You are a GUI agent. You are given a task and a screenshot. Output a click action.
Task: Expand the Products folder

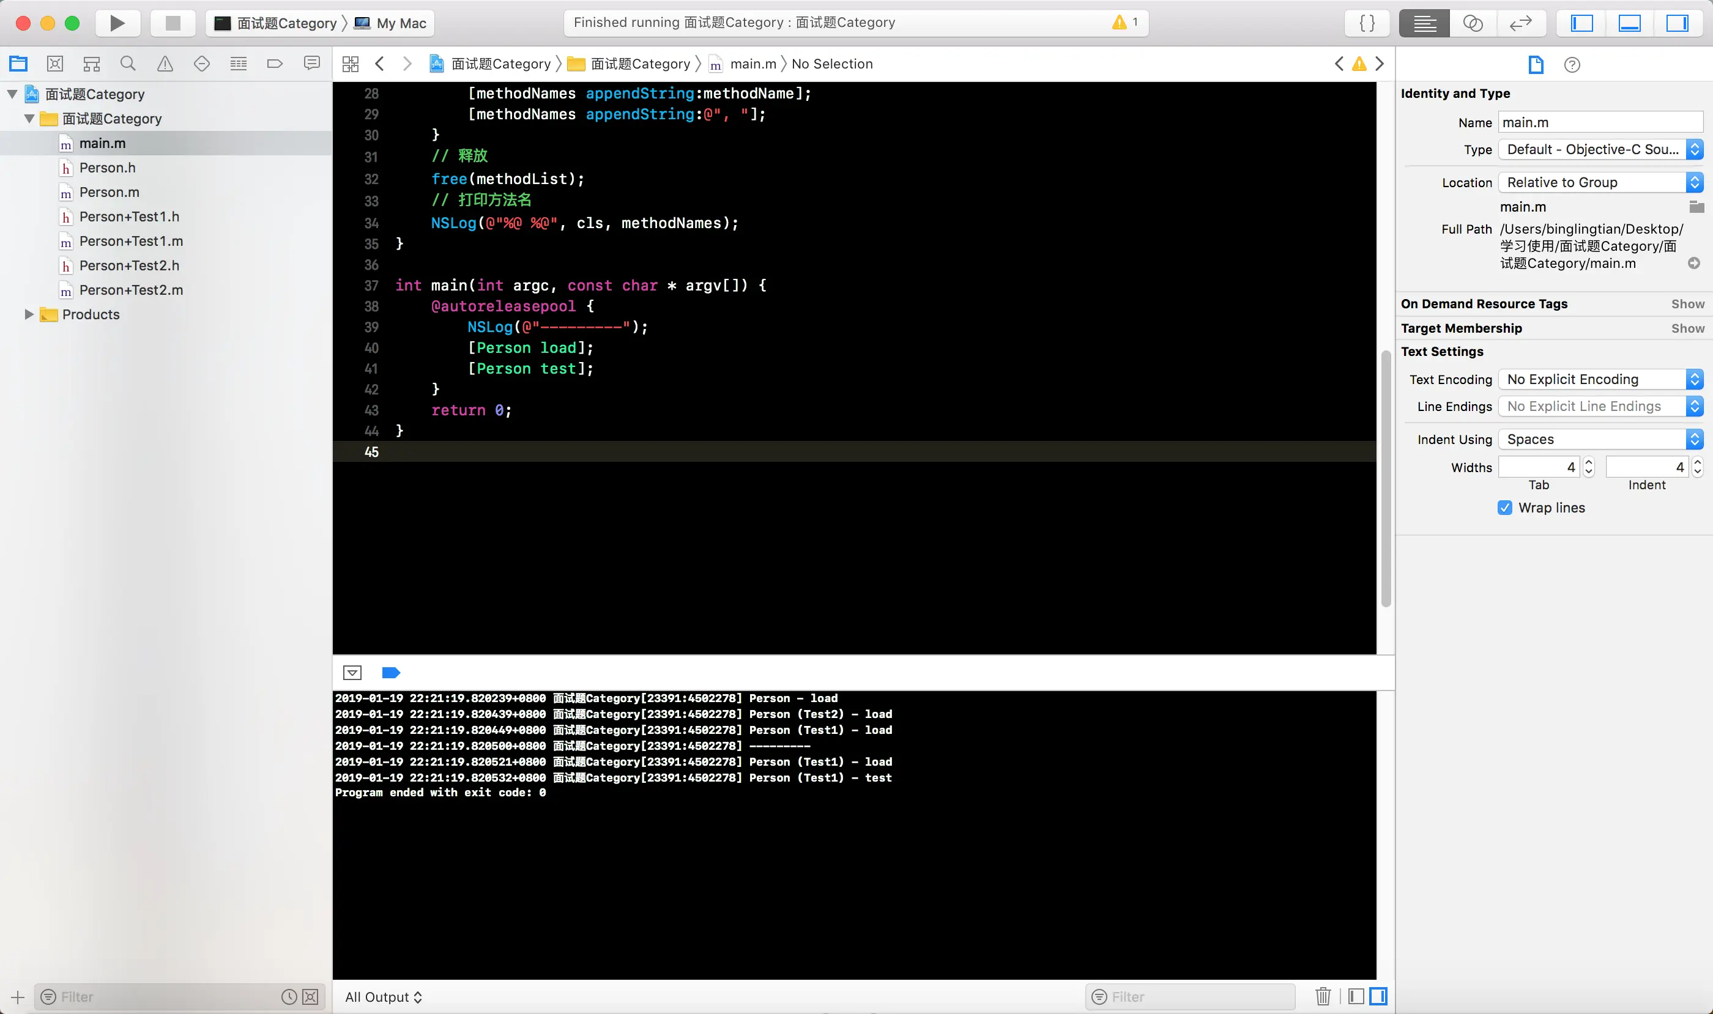[x=29, y=314]
